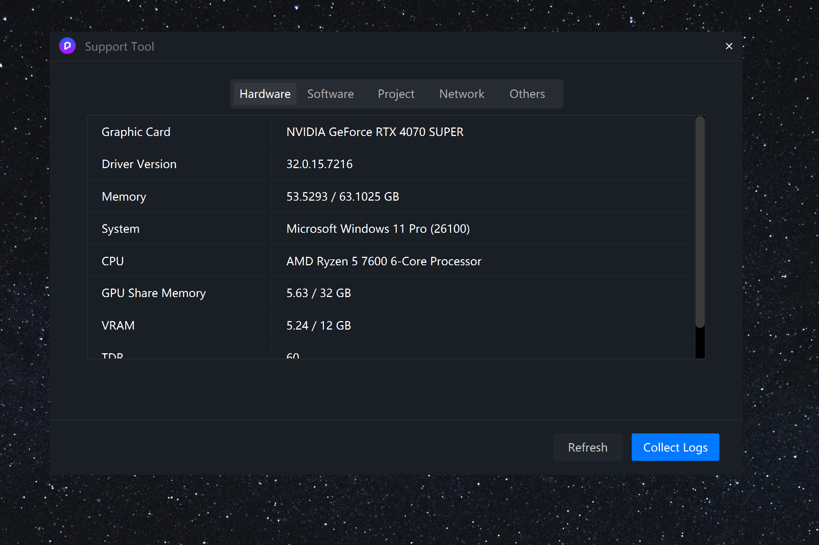Click the Microsoft Windows 11 Pro entry
The width and height of the screenshot is (819, 545).
click(378, 229)
